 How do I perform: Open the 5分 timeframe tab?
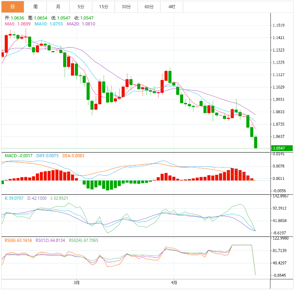(81, 7)
